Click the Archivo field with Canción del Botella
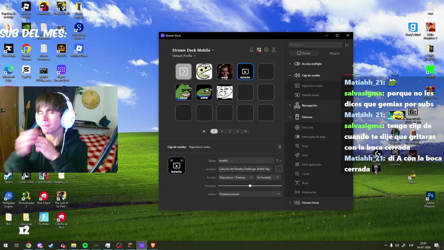The image size is (444, 250). [246, 169]
